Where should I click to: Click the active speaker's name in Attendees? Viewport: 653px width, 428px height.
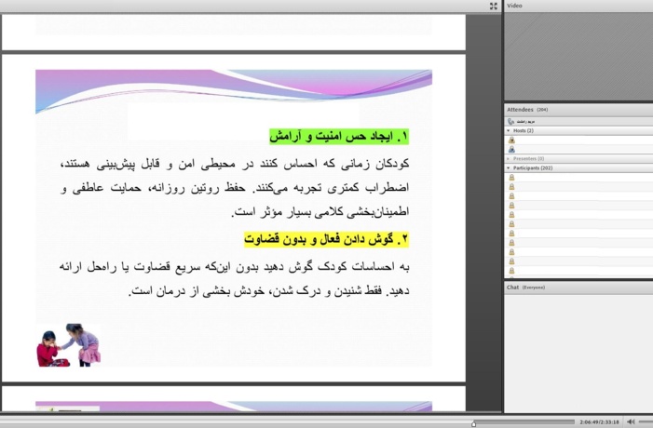[525, 122]
